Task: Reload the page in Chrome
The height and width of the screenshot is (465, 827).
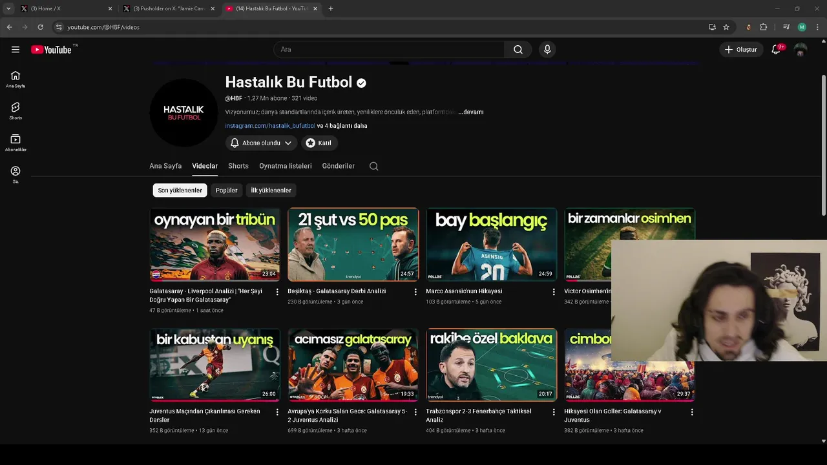Action: click(40, 27)
